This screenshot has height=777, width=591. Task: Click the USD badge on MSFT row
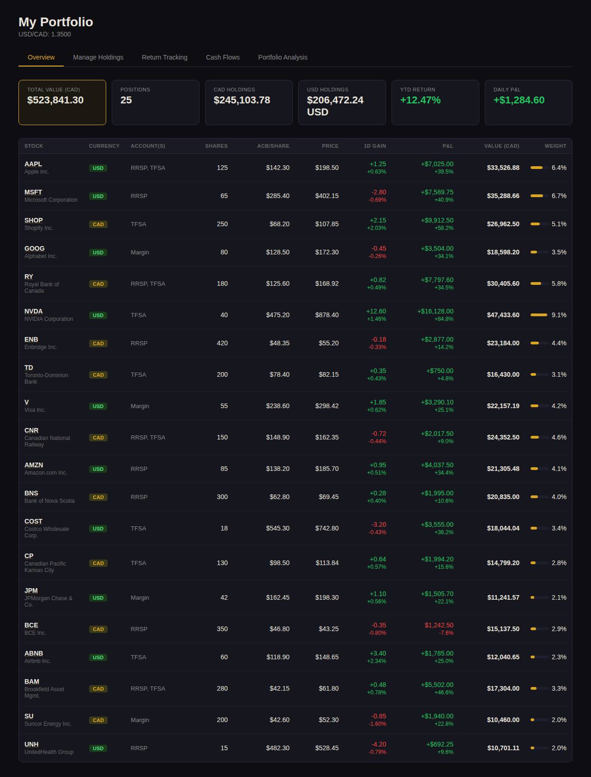[98, 196]
